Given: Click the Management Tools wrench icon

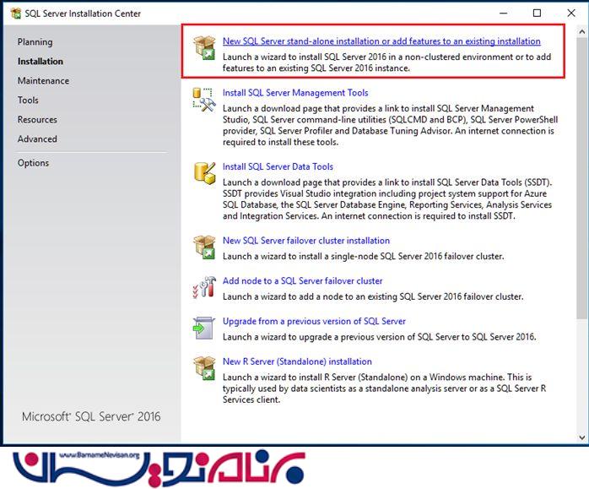Looking at the screenshot, I should click(204, 101).
